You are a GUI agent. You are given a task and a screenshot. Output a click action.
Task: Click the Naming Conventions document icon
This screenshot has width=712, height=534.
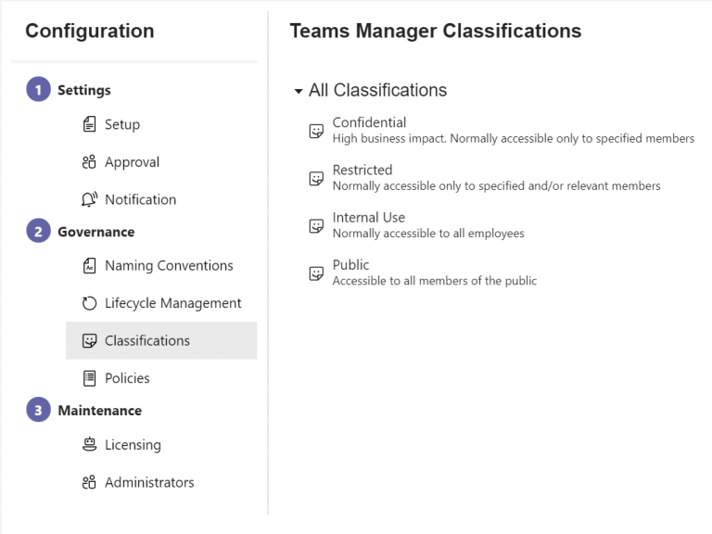click(90, 266)
